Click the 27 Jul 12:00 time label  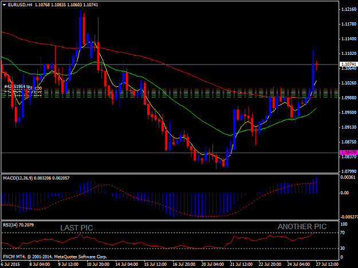[327, 265]
